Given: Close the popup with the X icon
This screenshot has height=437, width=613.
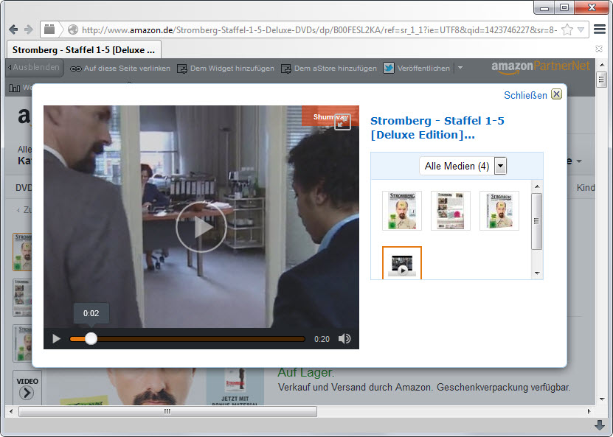Looking at the screenshot, I should [x=556, y=94].
